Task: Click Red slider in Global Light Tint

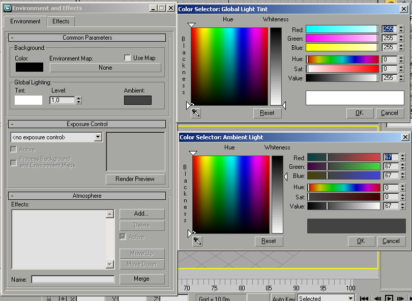Action: [342, 29]
